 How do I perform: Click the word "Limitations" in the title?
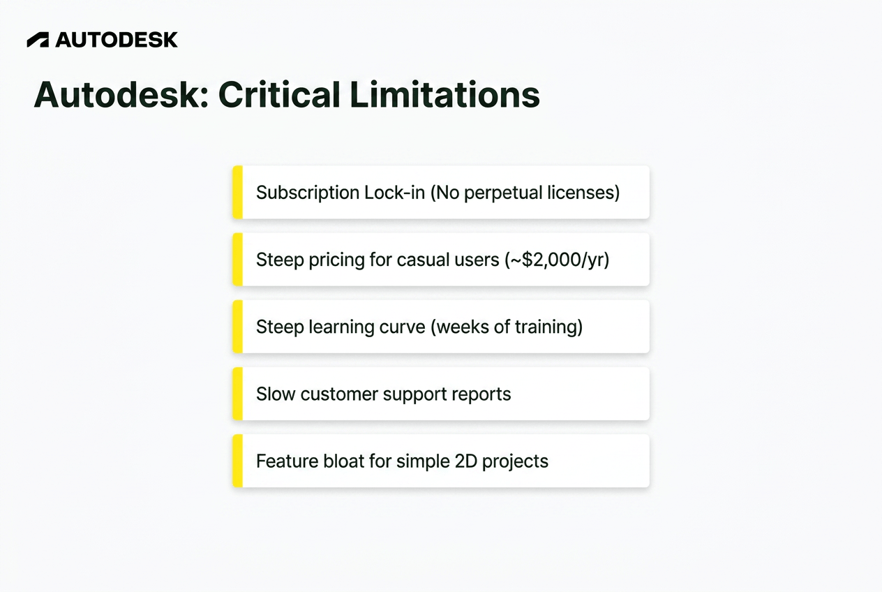(x=445, y=95)
